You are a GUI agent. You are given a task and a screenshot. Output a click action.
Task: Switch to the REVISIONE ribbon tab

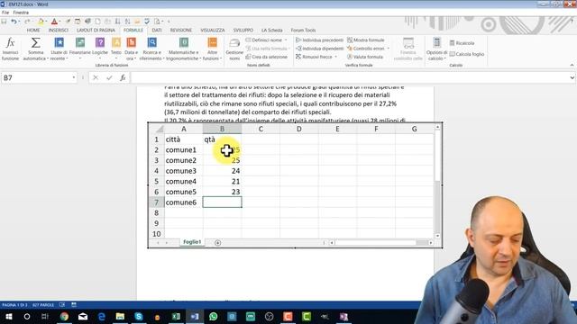pyautogui.click(x=181, y=30)
